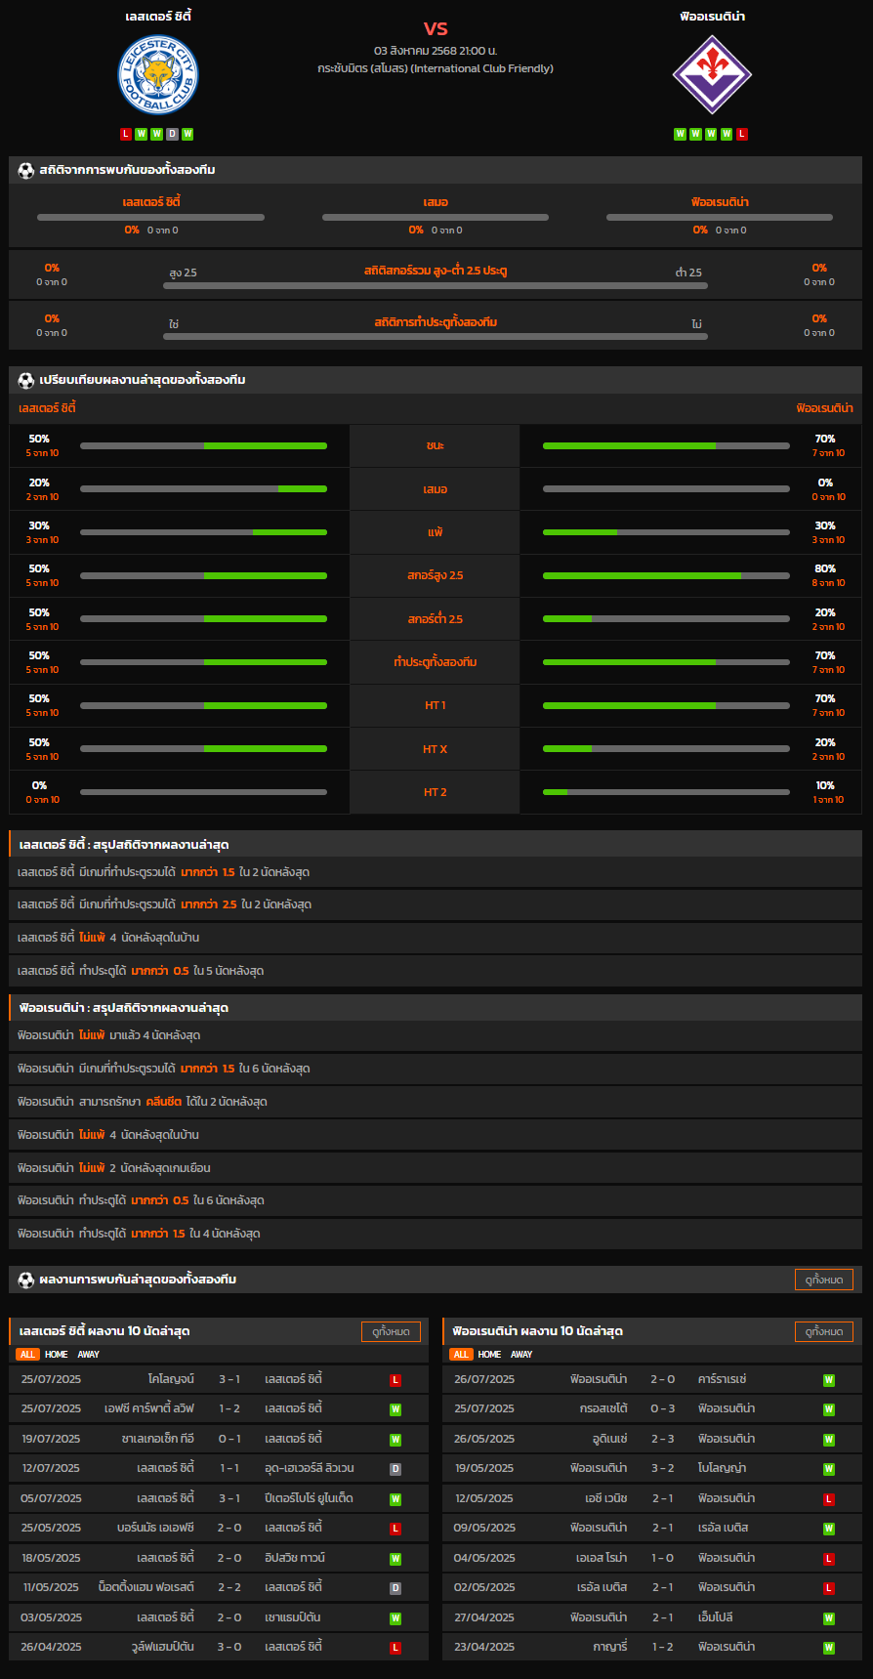Click the stat line with คลีนชีต
Screen dimensions: 873x1679
(436, 1102)
